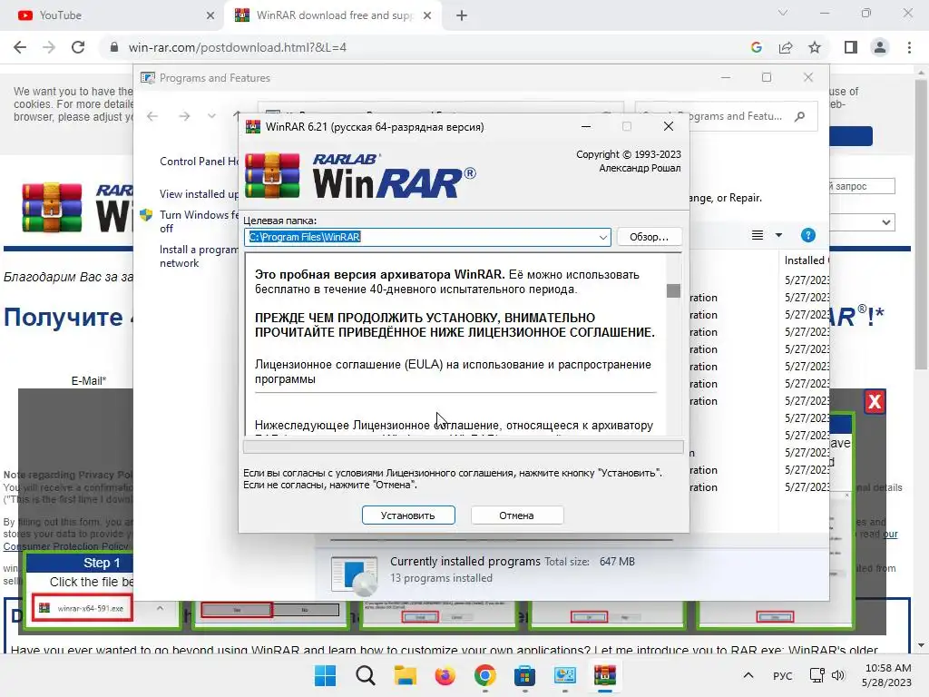Open the view options dropdown arrow
The height and width of the screenshot is (697, 929).
(778, 235)
